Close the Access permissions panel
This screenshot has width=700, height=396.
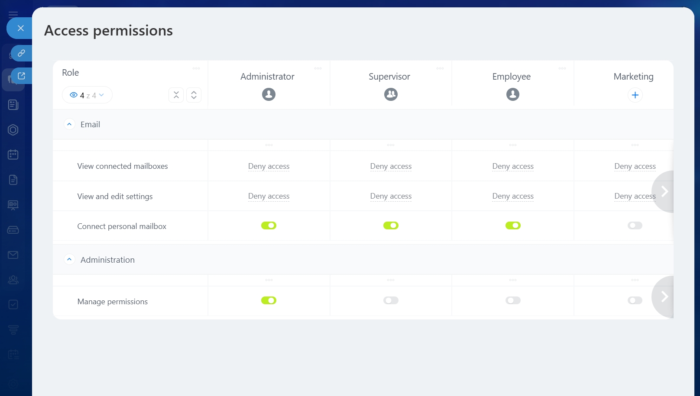[x=20, y=28]
